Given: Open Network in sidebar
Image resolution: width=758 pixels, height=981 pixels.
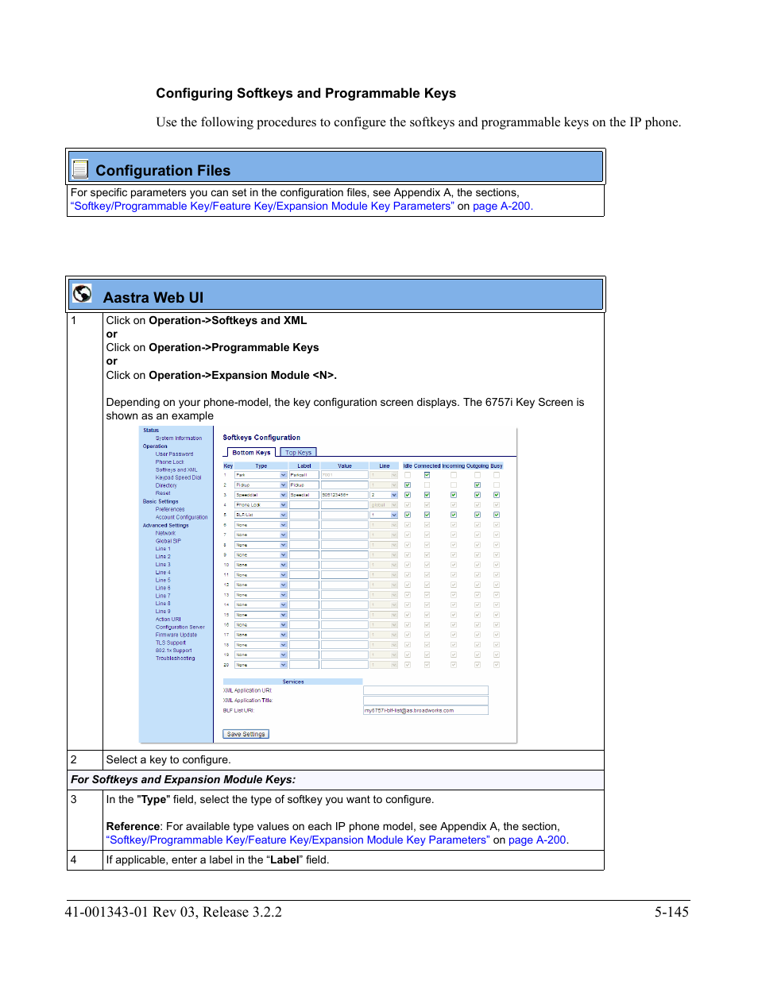Looking at the screenshot, I should tap(165, 533).
